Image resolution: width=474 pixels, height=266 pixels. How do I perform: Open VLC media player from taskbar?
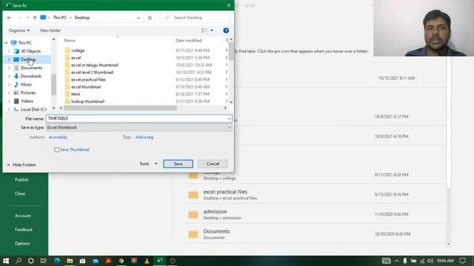[x=147, y=261]
